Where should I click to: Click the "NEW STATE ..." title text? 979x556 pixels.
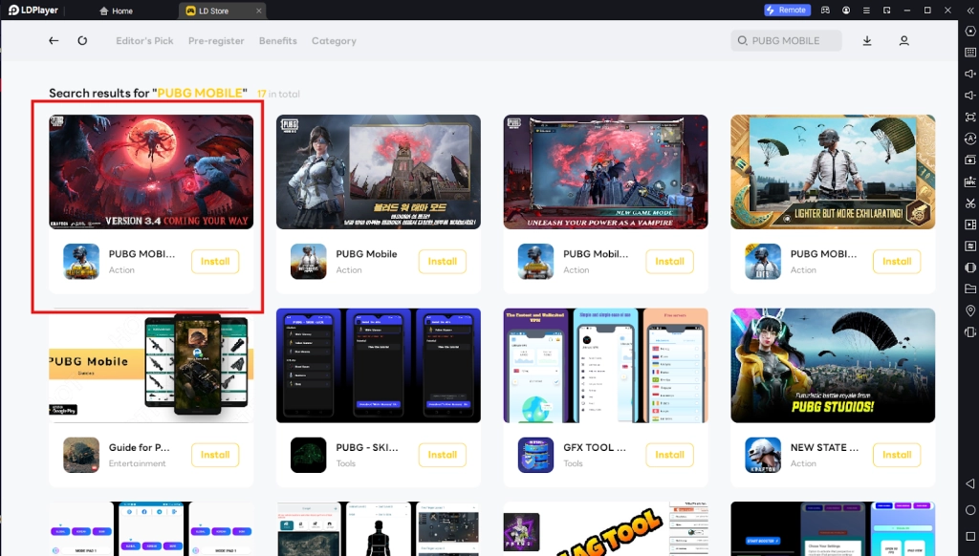pyautogui.click(x=824, y=447)
